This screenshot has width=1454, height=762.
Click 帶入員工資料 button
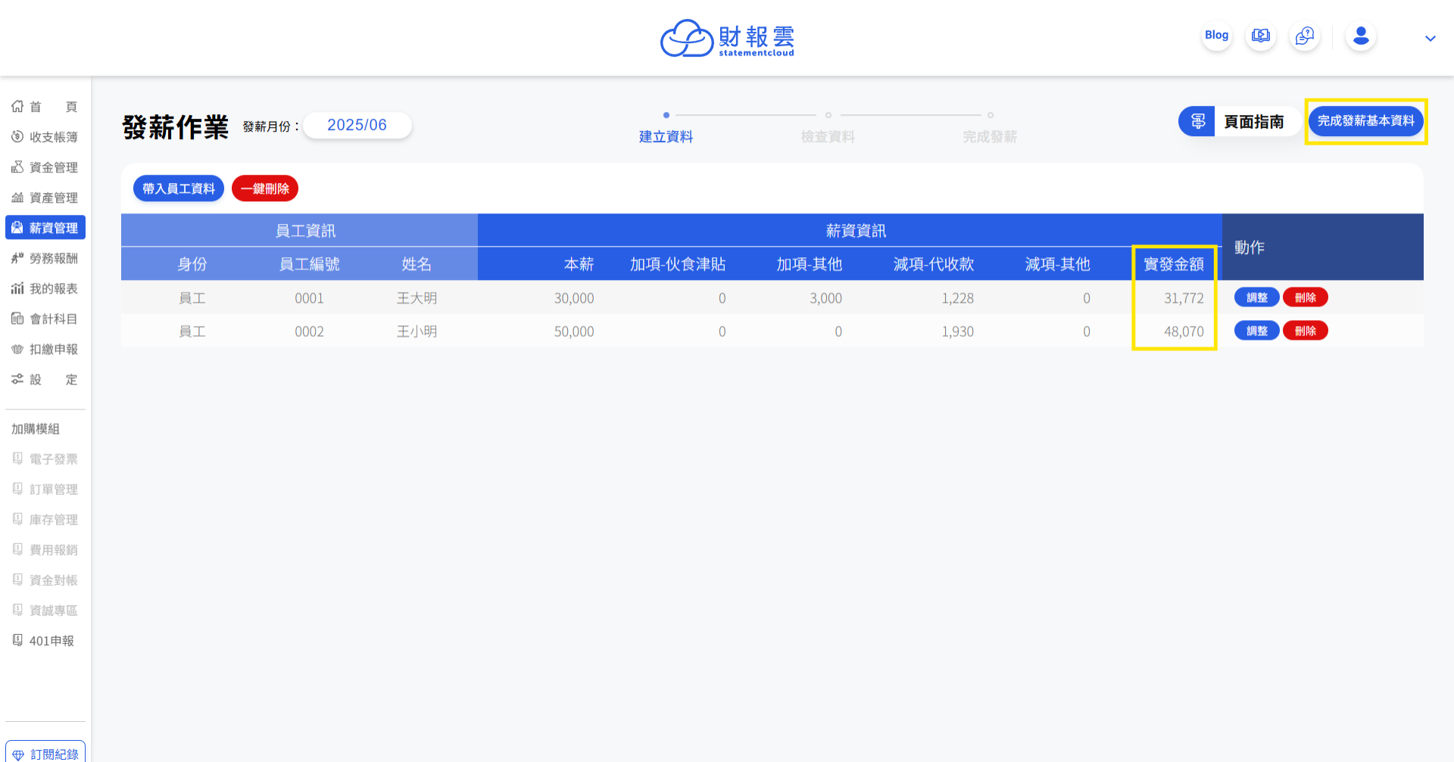click(179, 188)
